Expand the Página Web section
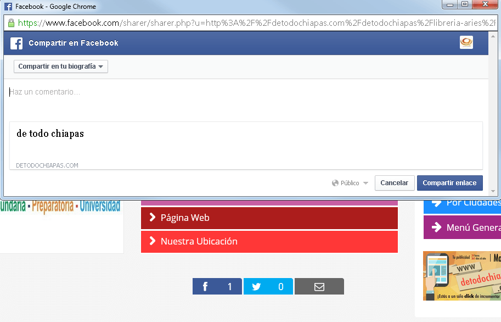The height and width of the screenshot is (322, 501). tap(269, 218)
